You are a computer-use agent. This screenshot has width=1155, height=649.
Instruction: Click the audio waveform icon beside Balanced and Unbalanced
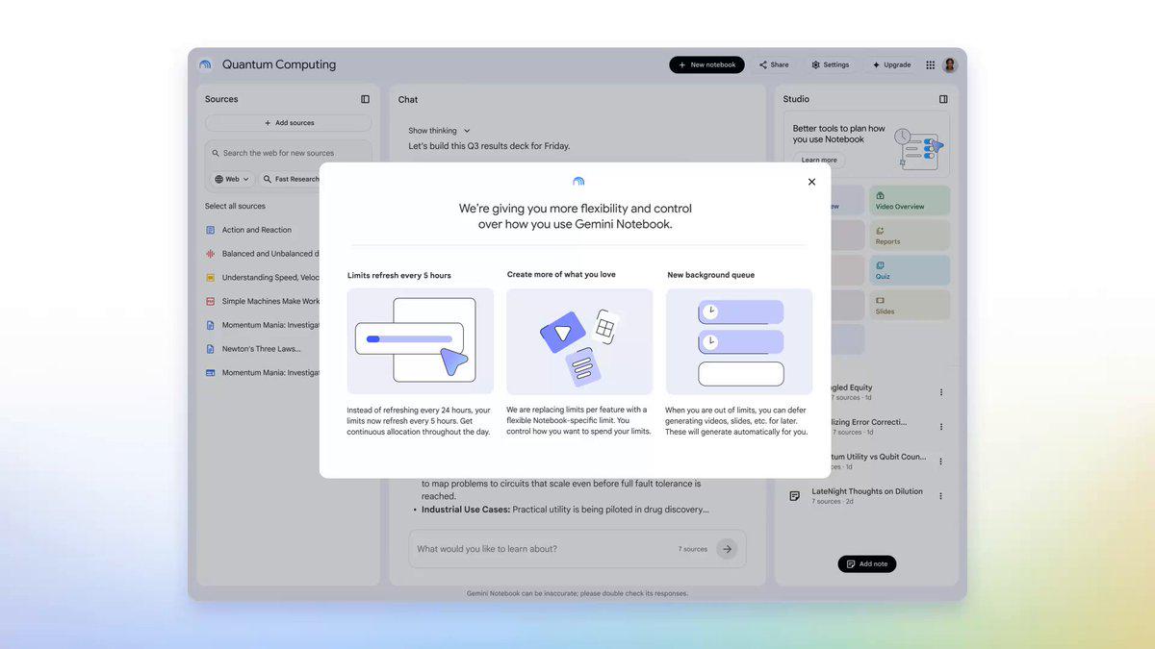coord(210,254)
